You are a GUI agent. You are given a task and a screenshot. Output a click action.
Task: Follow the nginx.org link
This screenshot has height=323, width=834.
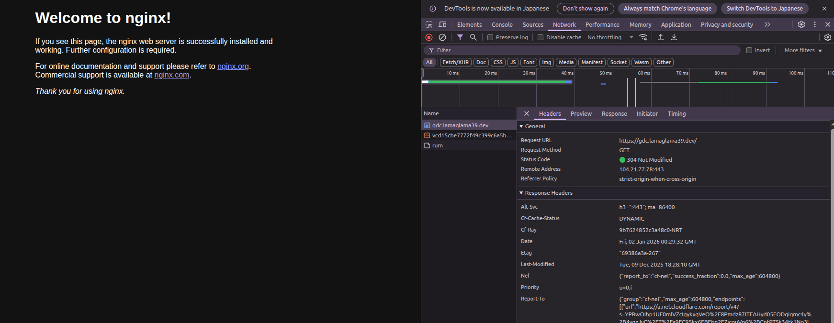233,67
